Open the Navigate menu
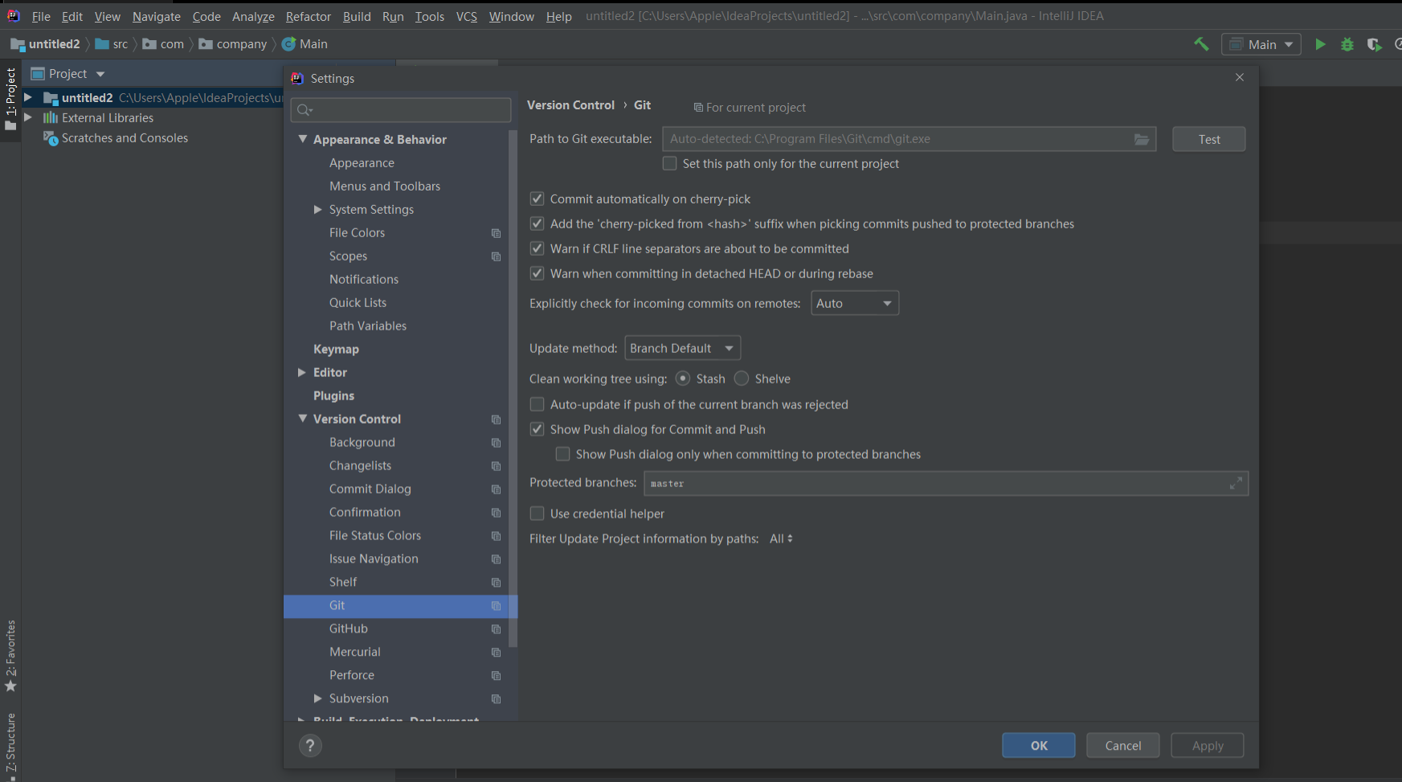 [157, 16]
